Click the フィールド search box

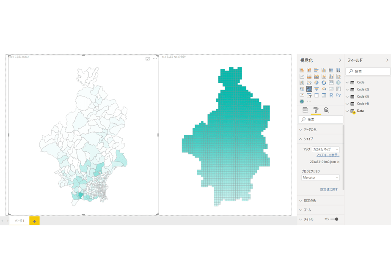click(x=368, y=71)
